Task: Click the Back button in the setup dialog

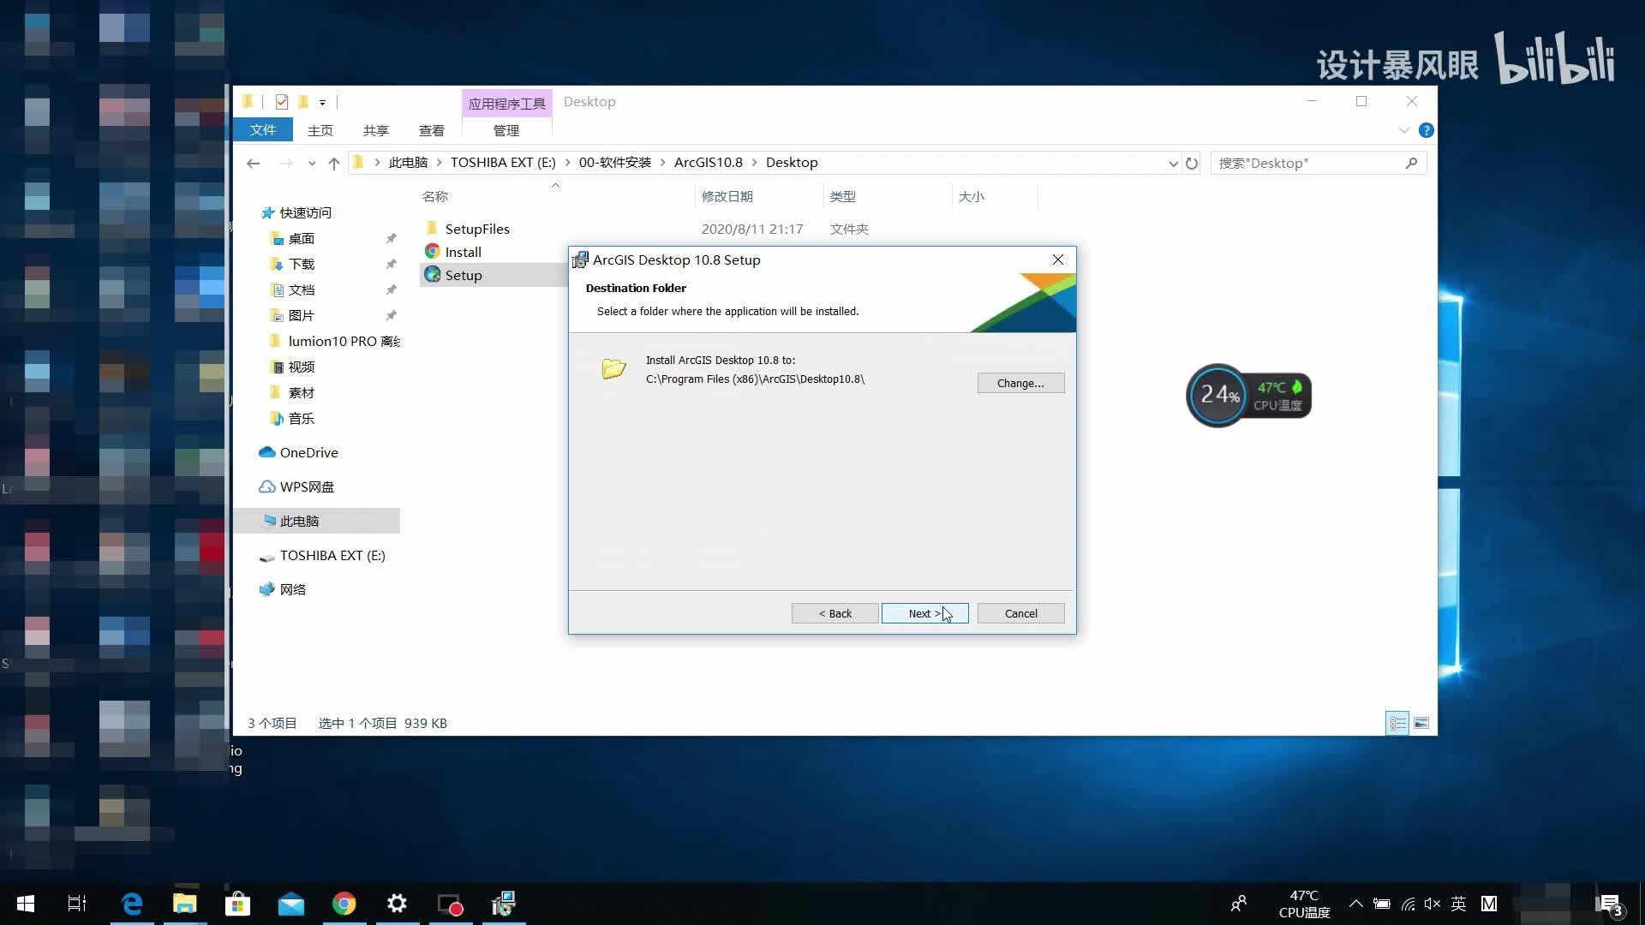Action: (834, 613)
